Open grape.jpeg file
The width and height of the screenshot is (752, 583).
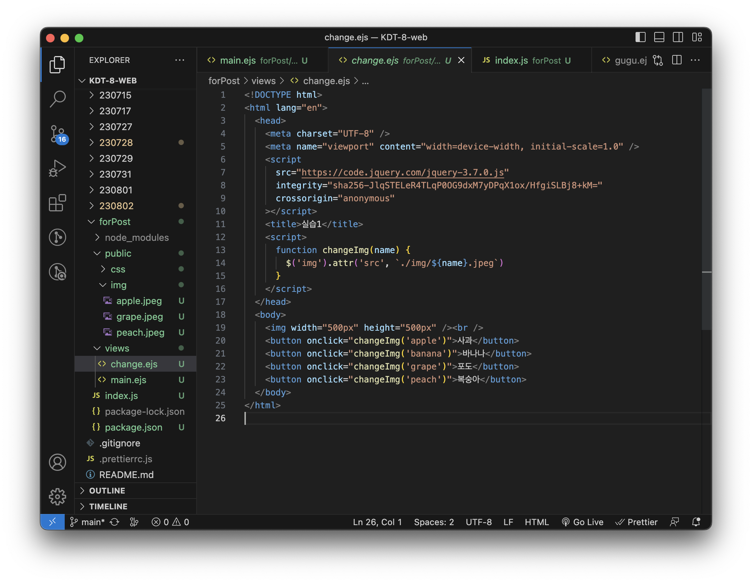[135, 317]
